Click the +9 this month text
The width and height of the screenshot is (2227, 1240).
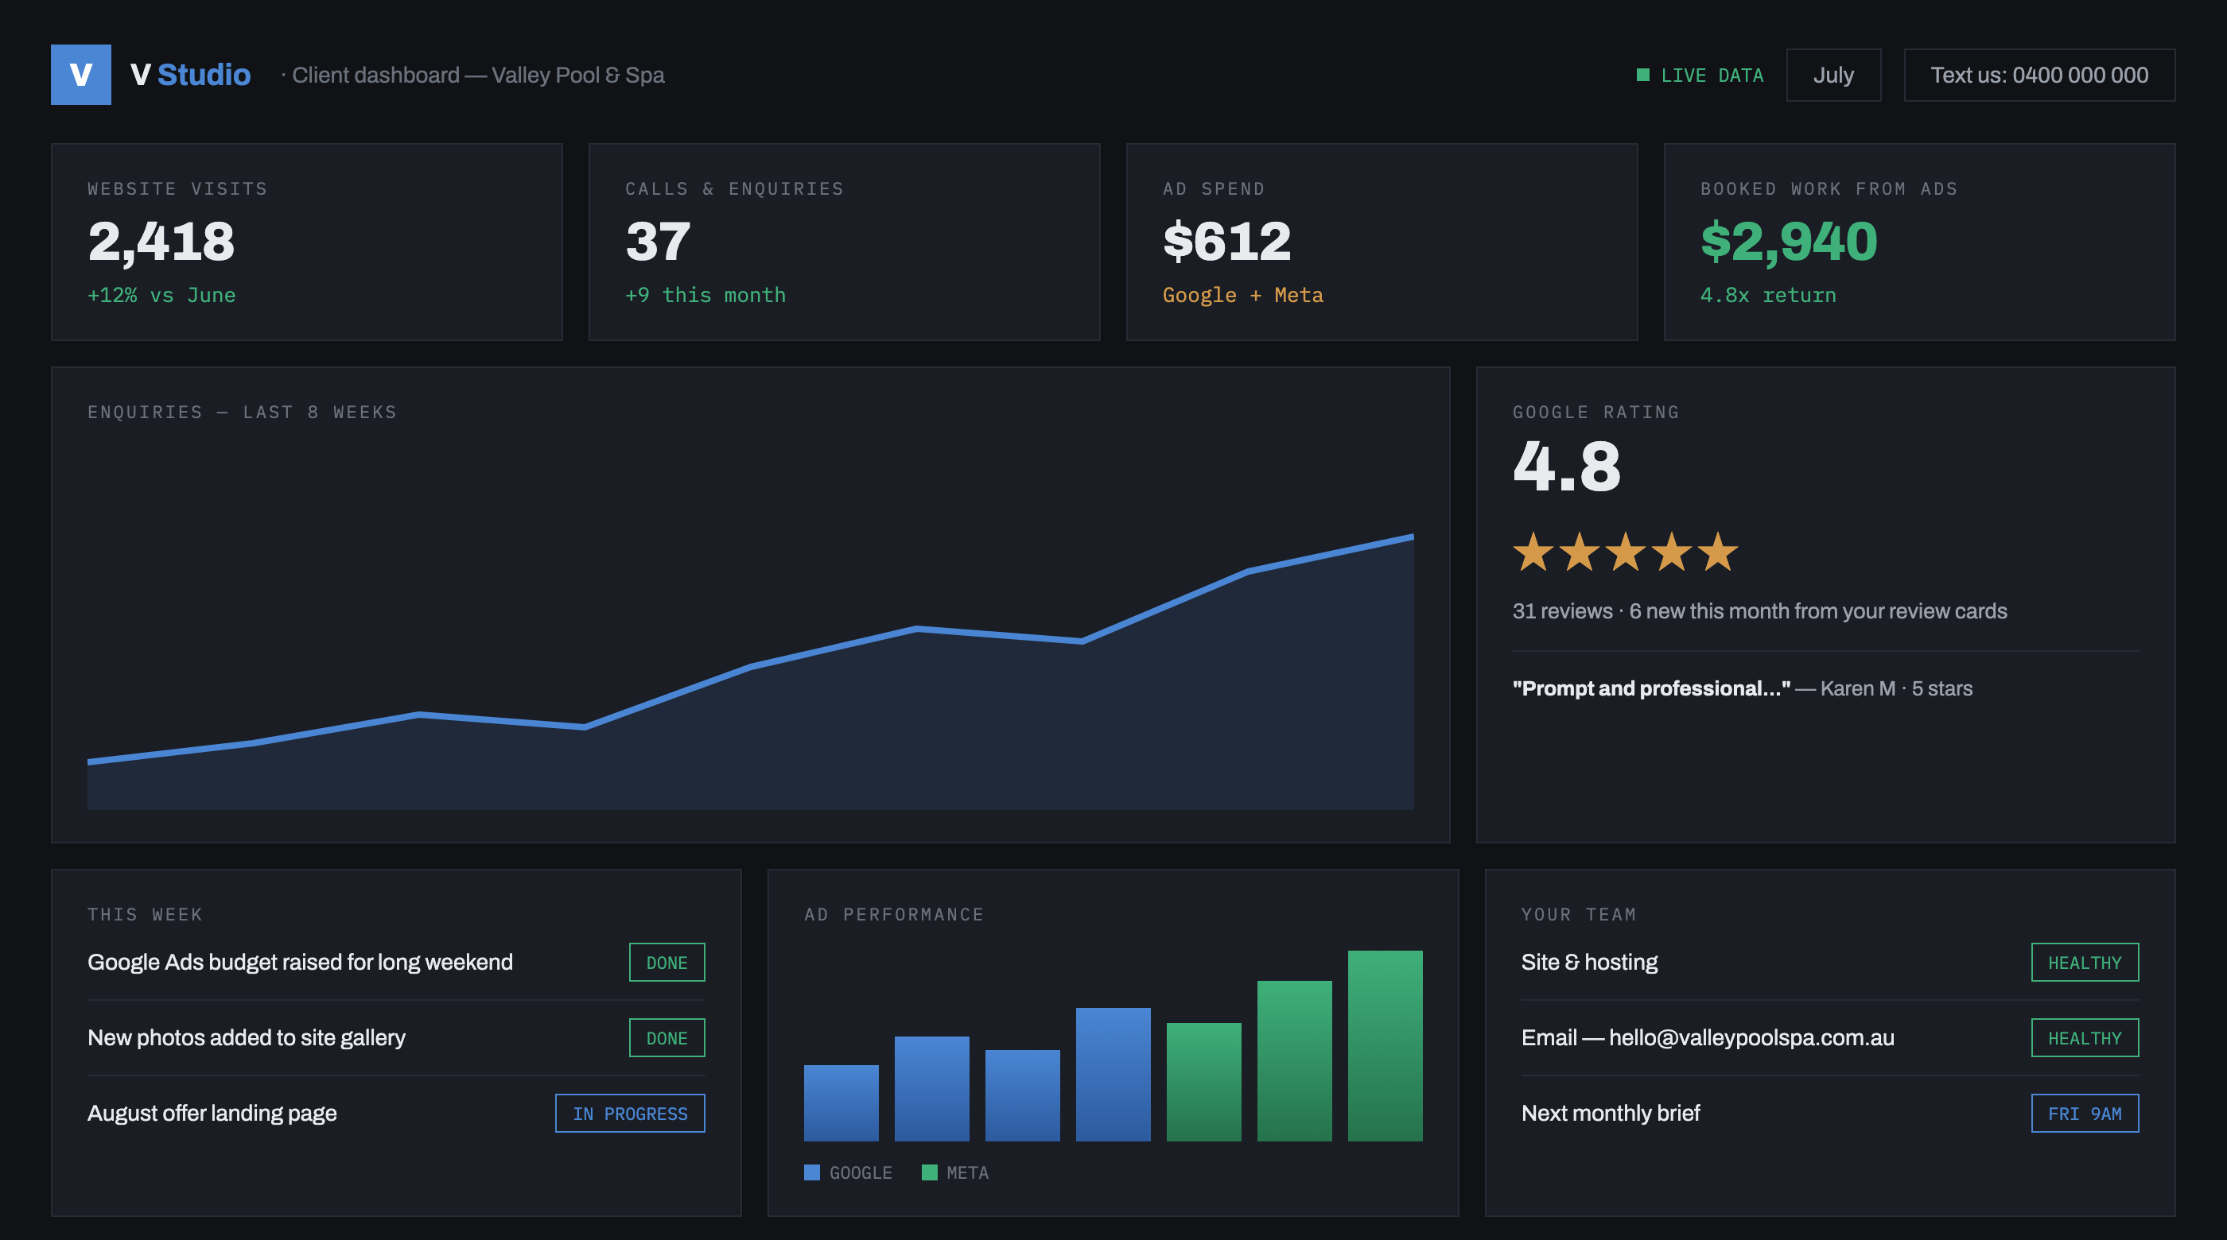click(705, 295)
